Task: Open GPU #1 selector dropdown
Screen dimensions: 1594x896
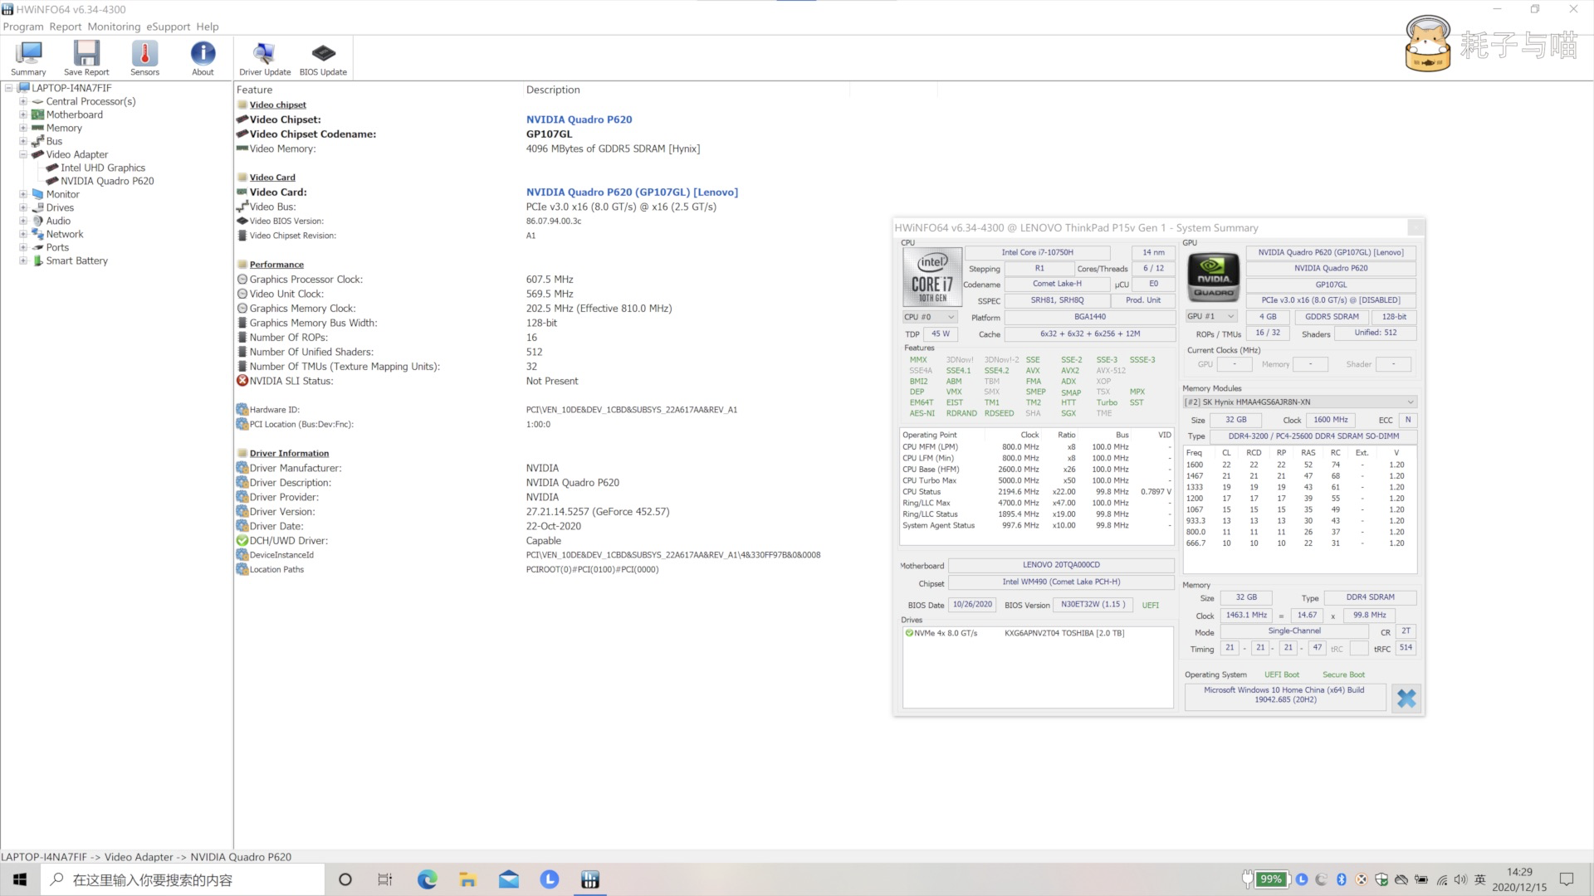Action: pyautogui.click(x=1211, y=316)
